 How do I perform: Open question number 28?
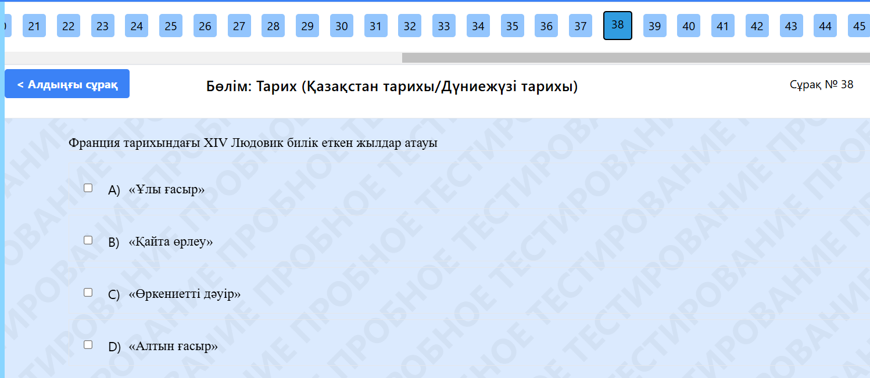pos(273,26)
